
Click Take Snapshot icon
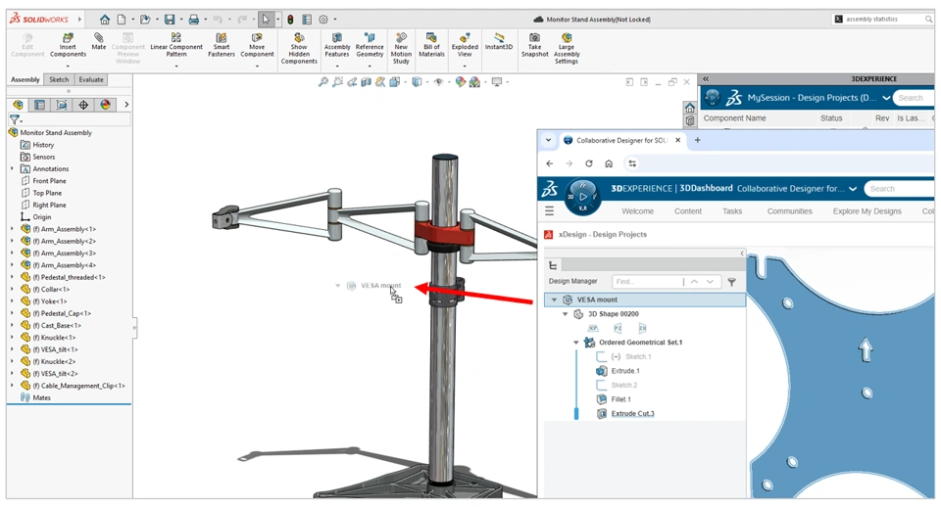[534, 46]
